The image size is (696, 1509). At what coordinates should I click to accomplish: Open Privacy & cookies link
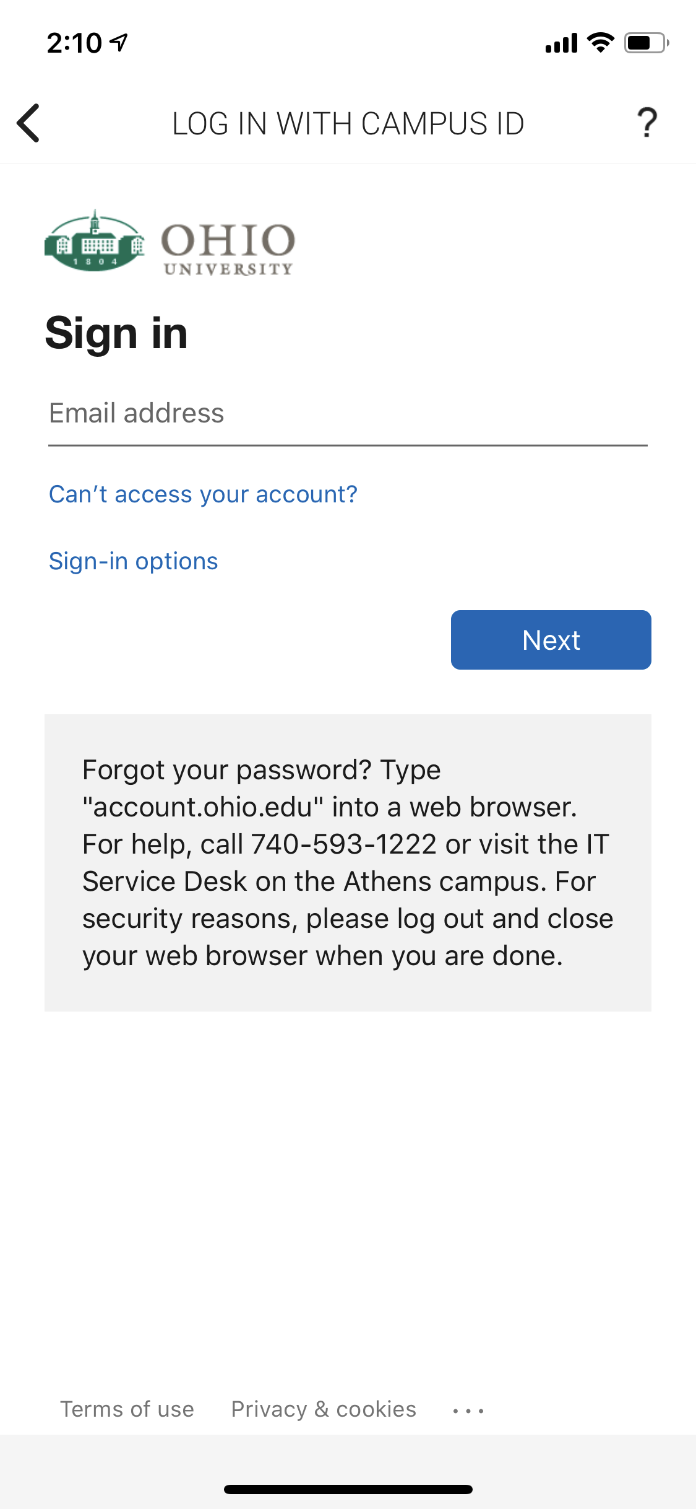coord(324,1409)
